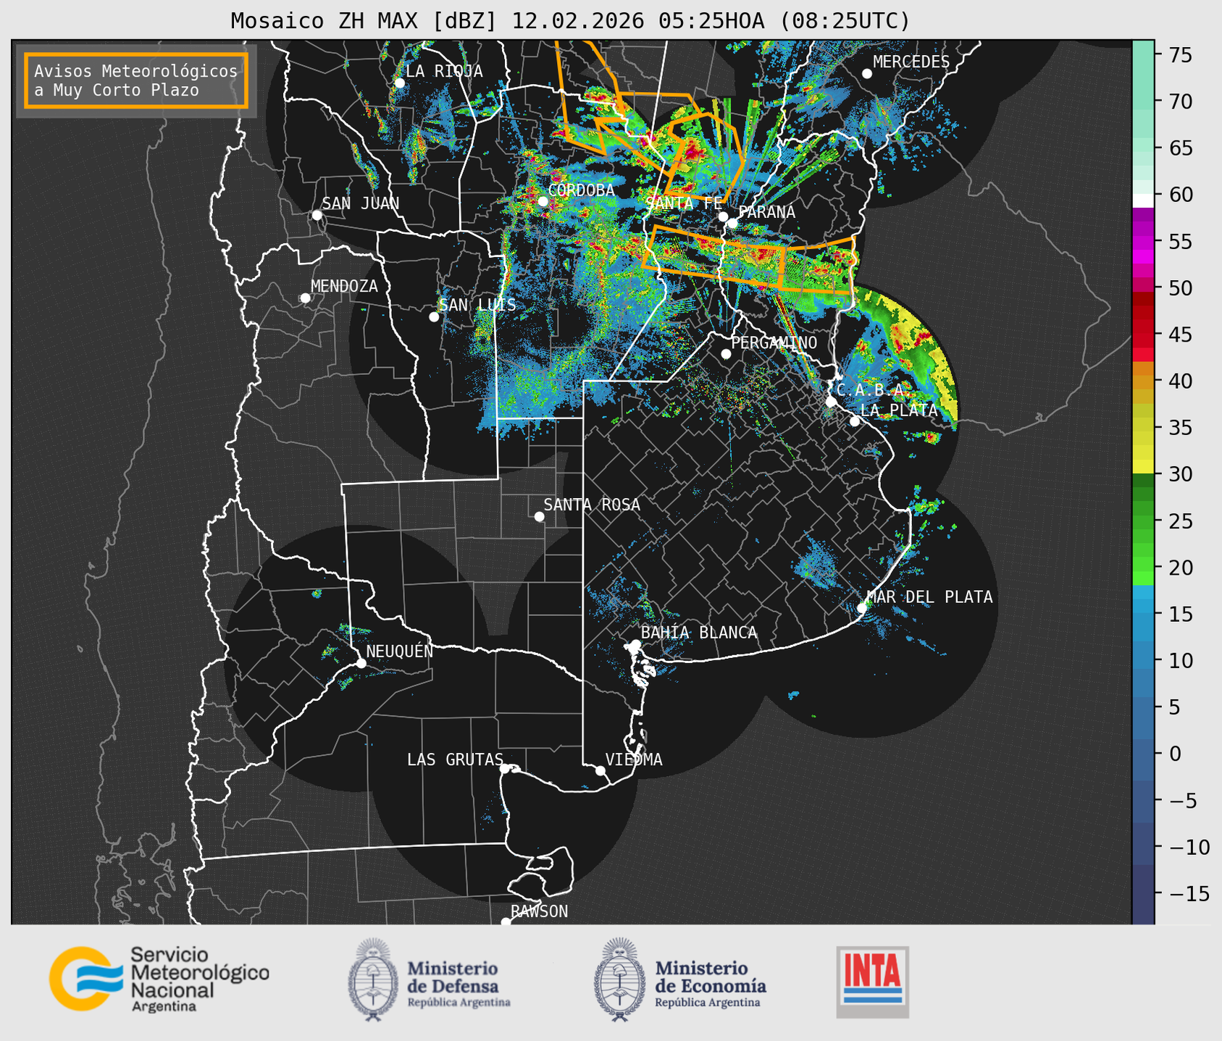Click the Mosaico ZH MAX title text
Viewport: 1222px width, 1041px height.
pyautogui.click(x=570, y=21)
